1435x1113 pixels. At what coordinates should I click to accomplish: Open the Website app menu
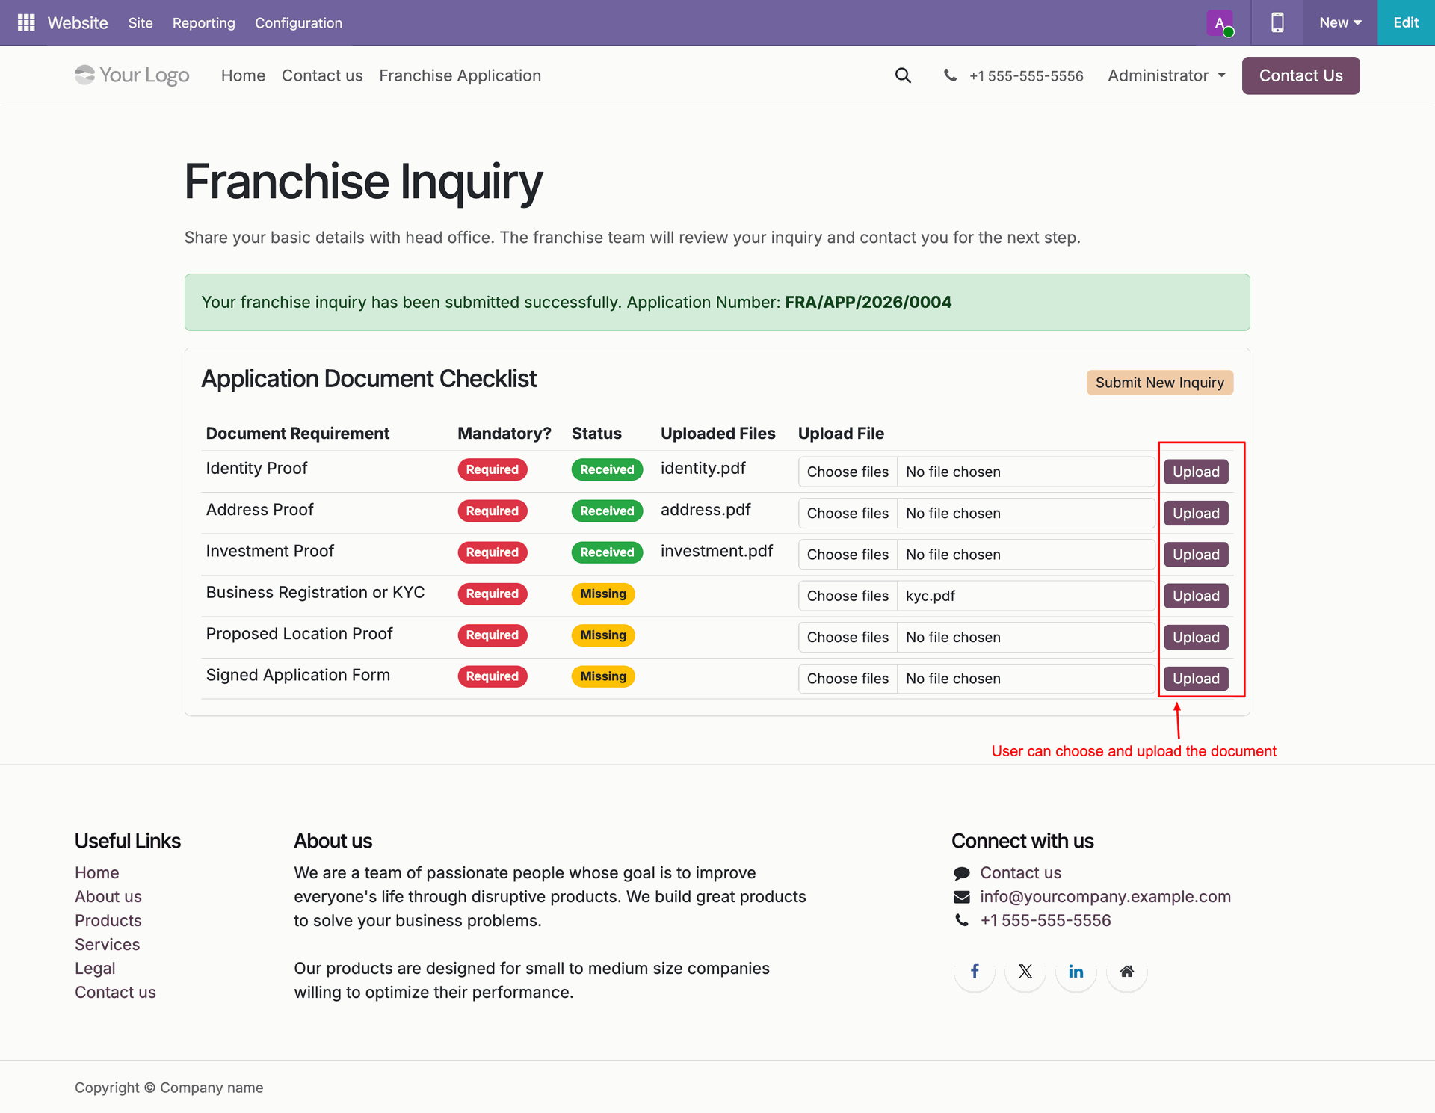point(78,23)
